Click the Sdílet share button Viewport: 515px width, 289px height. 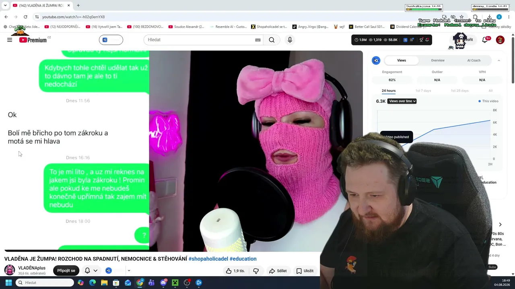[x=278, y=271]
